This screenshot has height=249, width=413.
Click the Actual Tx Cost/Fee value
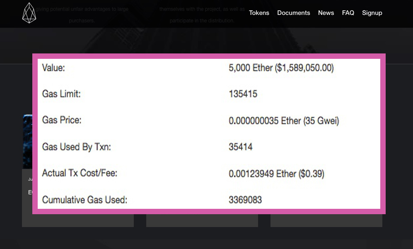tap(276, 174)
